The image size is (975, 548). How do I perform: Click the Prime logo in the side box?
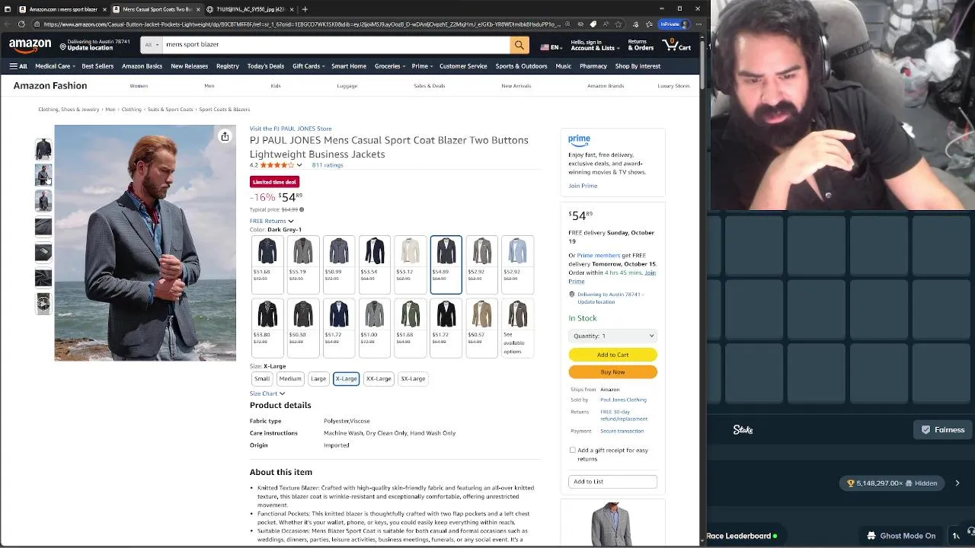pyautogui.click(x=579, y=140)
